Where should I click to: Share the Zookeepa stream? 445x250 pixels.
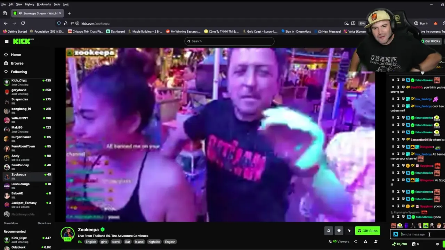355,242
